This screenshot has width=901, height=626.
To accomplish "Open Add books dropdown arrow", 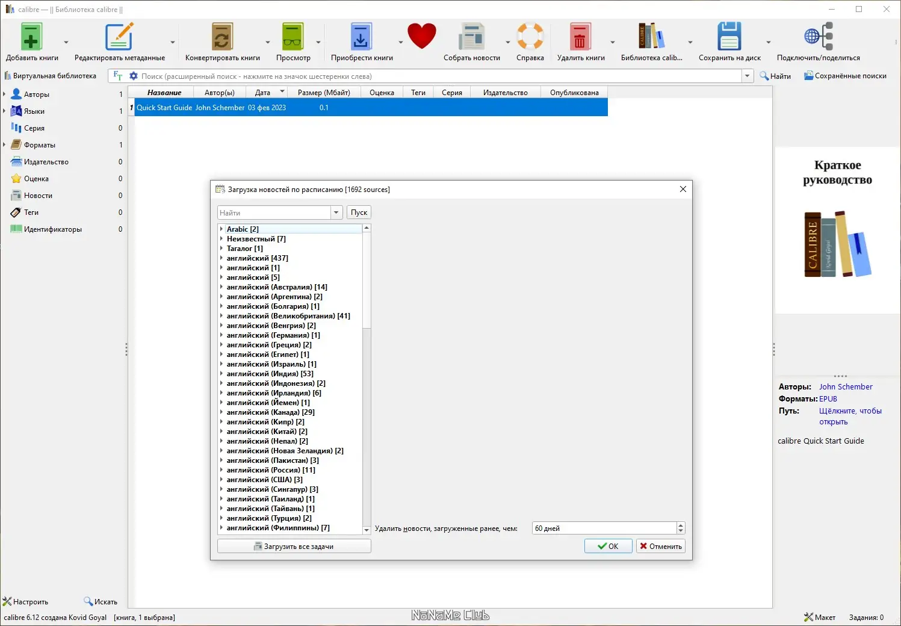I will point(66,42).
